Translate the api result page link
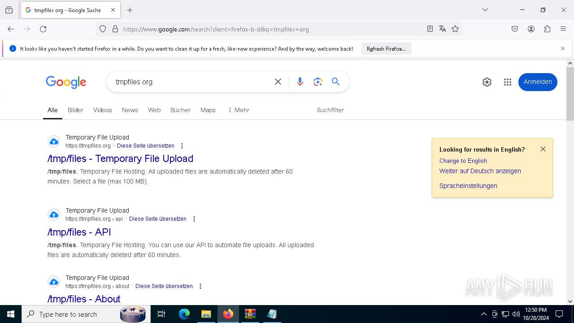This screenshot has height=323, width=574. click(158, 219)
